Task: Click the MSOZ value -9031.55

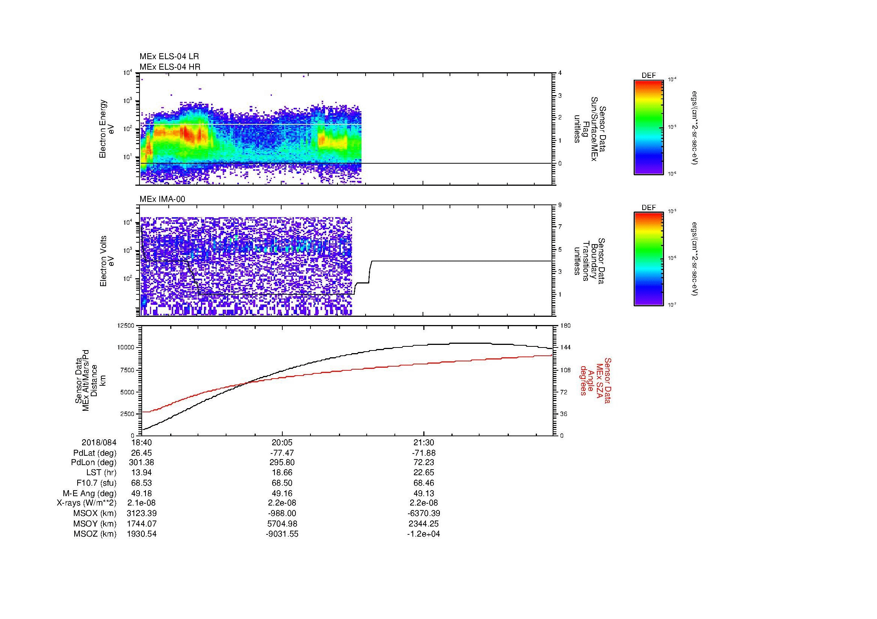Action: [282, 534]
